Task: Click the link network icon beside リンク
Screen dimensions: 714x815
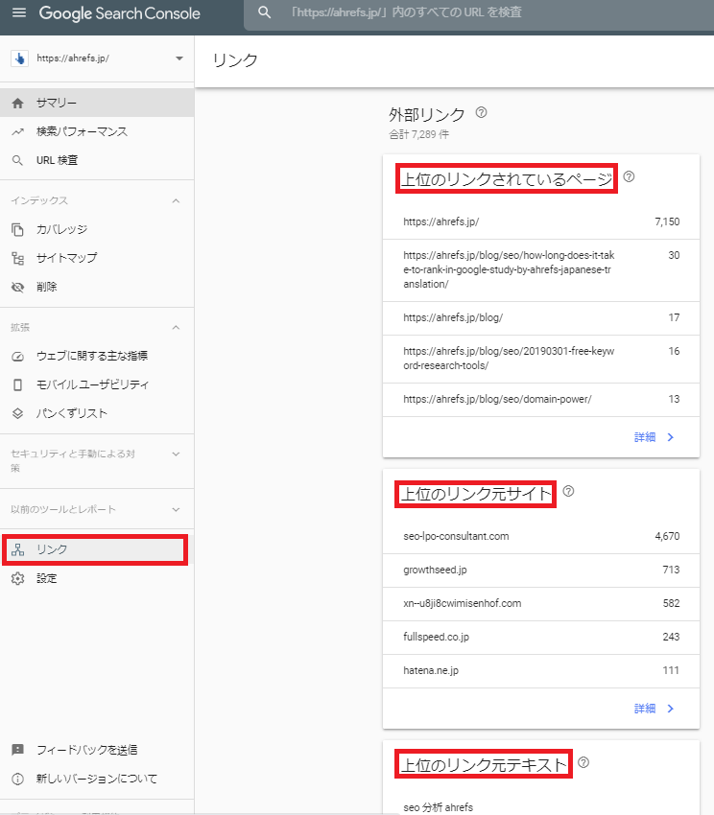Action: coord(17,549)
